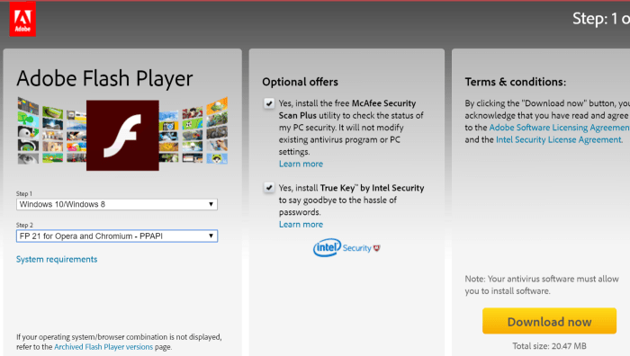This screenshot has width=630, height=356.
Task: Uncheck the McAfee Security Scan Plus offer
Action: coord(269,103)
